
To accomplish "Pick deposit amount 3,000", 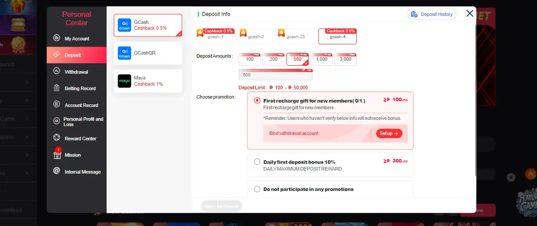I will pos(346,59).
